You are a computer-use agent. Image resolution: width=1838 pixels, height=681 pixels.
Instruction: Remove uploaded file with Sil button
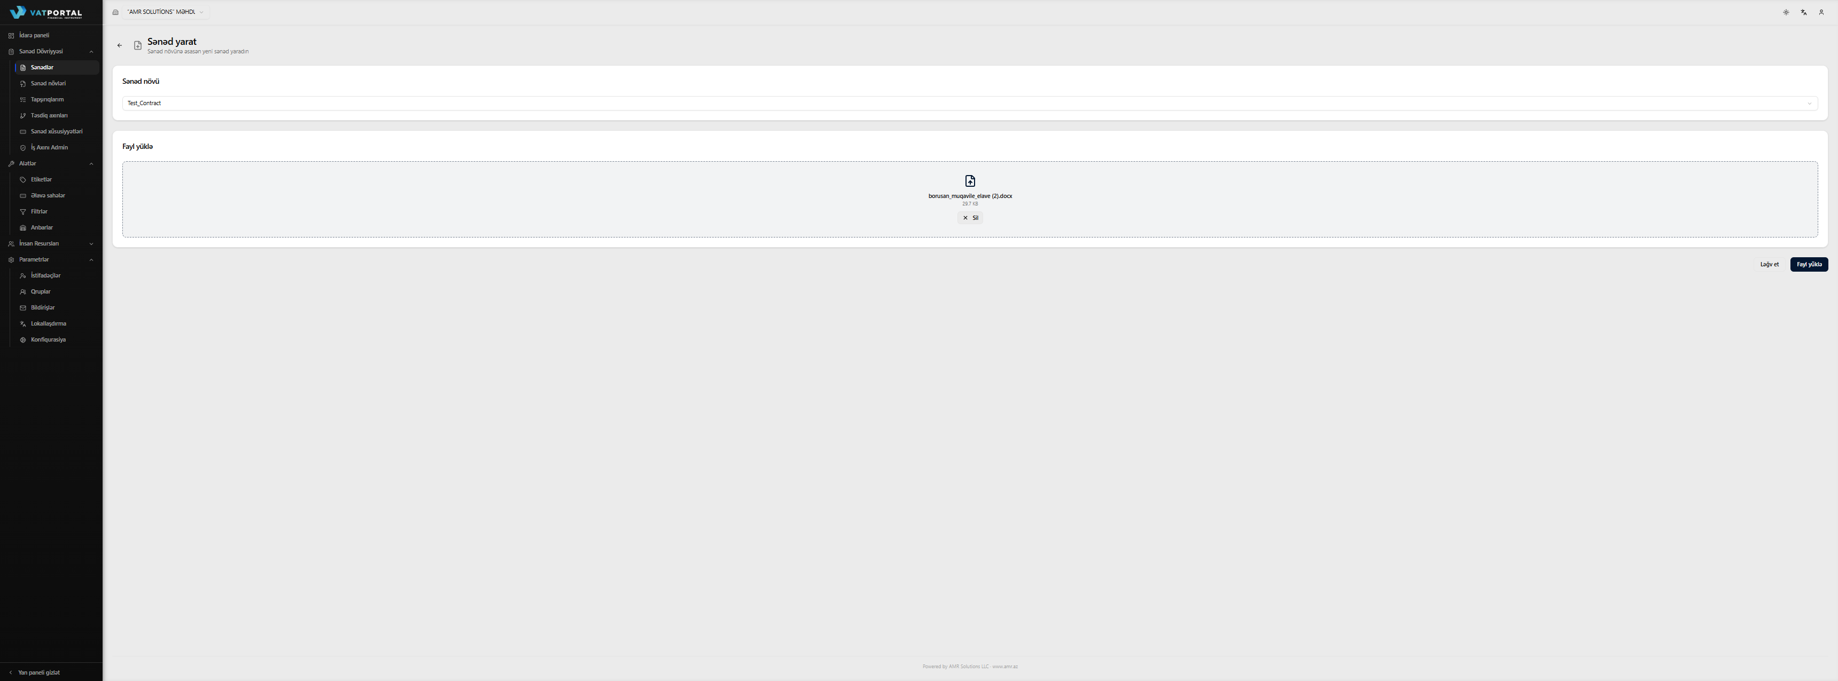click(x=970, y=218)
